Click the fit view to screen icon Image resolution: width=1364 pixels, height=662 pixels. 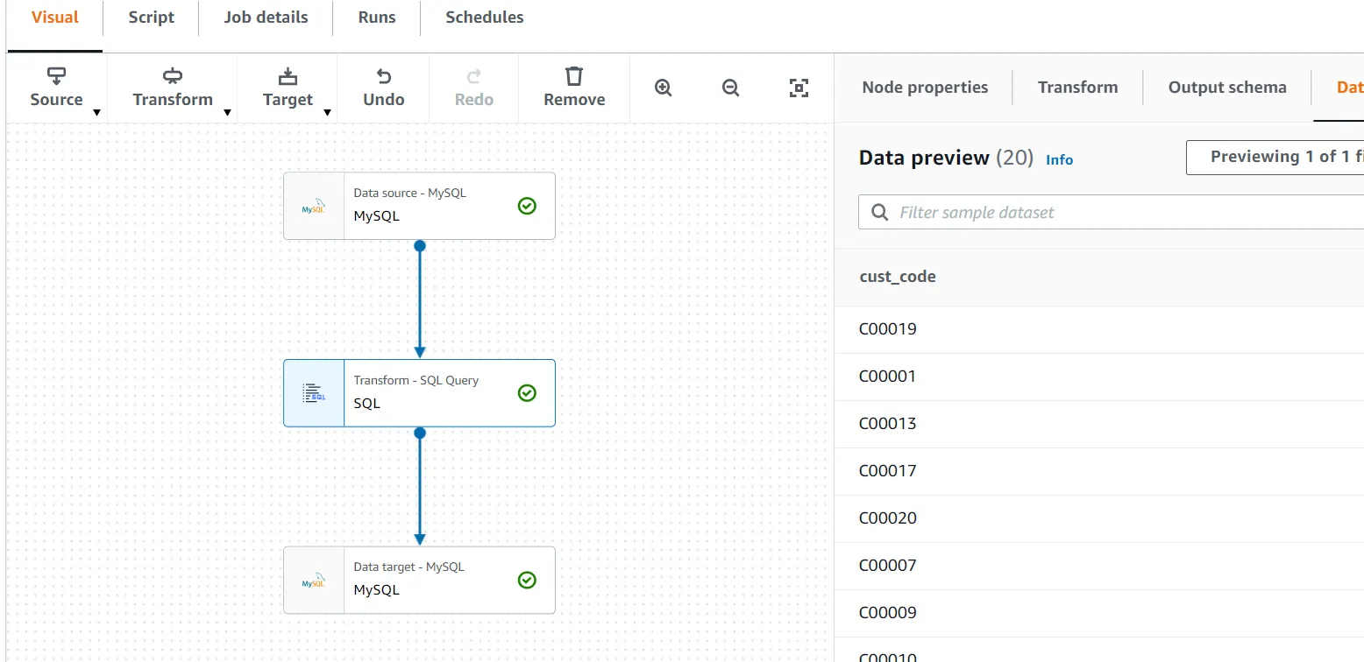click(x=799, y=88)
